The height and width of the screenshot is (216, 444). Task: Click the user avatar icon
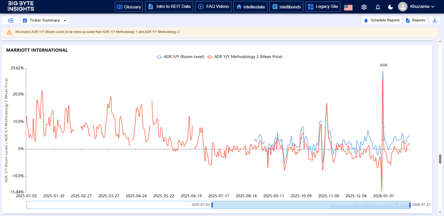(x=402, y=7)
